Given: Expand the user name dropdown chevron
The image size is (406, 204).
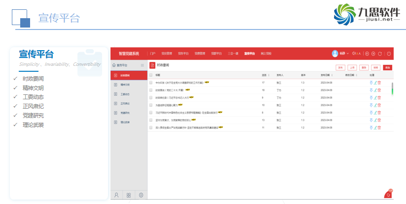Looking at the screenshot, I should (x=348, y=54).
